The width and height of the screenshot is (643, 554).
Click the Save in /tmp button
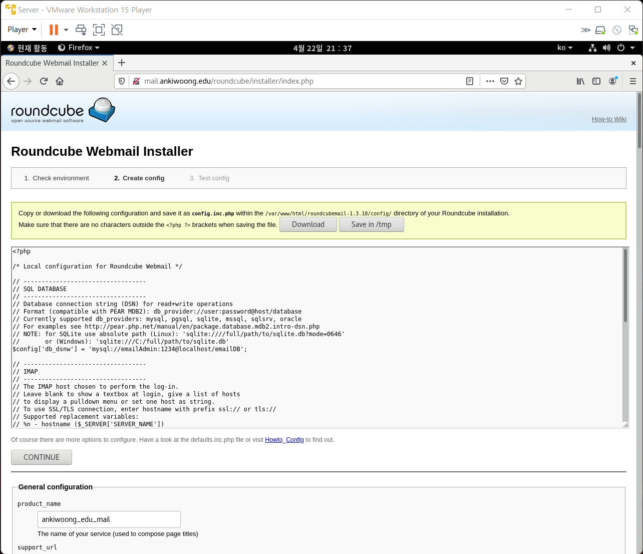tap(372, 224)
